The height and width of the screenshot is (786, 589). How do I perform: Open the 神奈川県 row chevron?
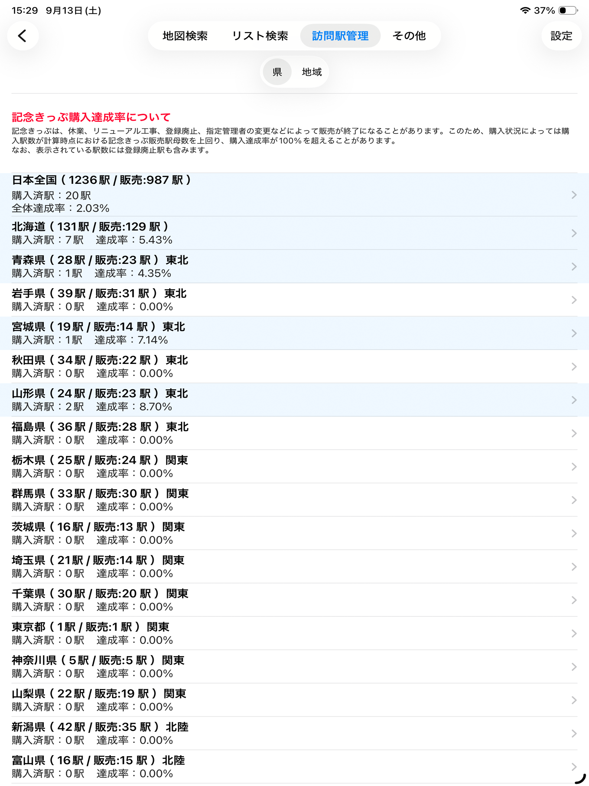point(574,667)
